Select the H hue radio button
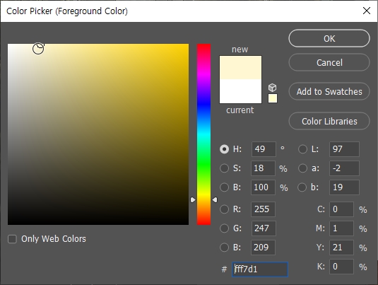378x285 pixels. click(224, 149)
